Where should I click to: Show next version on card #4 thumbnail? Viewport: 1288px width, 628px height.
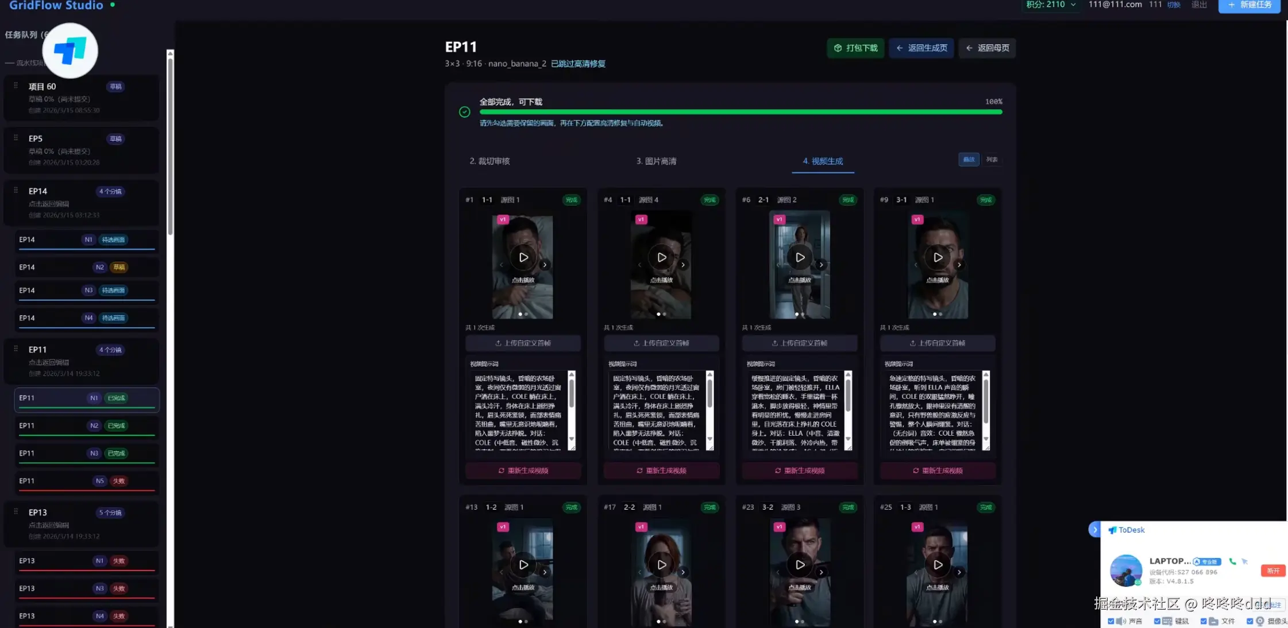[683, 265]
